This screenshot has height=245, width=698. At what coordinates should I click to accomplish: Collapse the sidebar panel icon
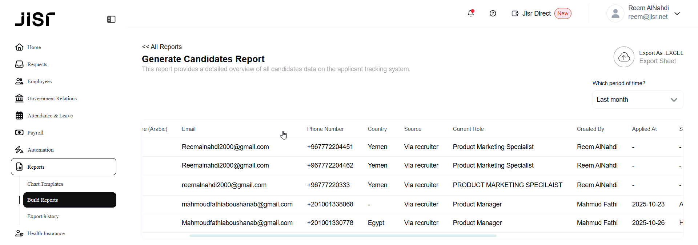(x=111, y=19)
